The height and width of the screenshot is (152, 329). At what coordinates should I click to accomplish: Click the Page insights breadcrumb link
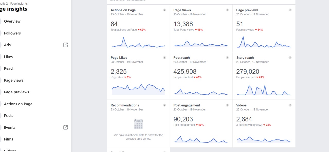click(x=19, y=4)
